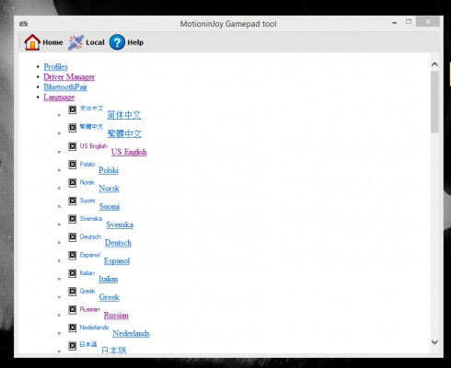The image size is (451, 368).
Task: Click the gamepad icon in the title bar
Action: (x=23, y=24)
